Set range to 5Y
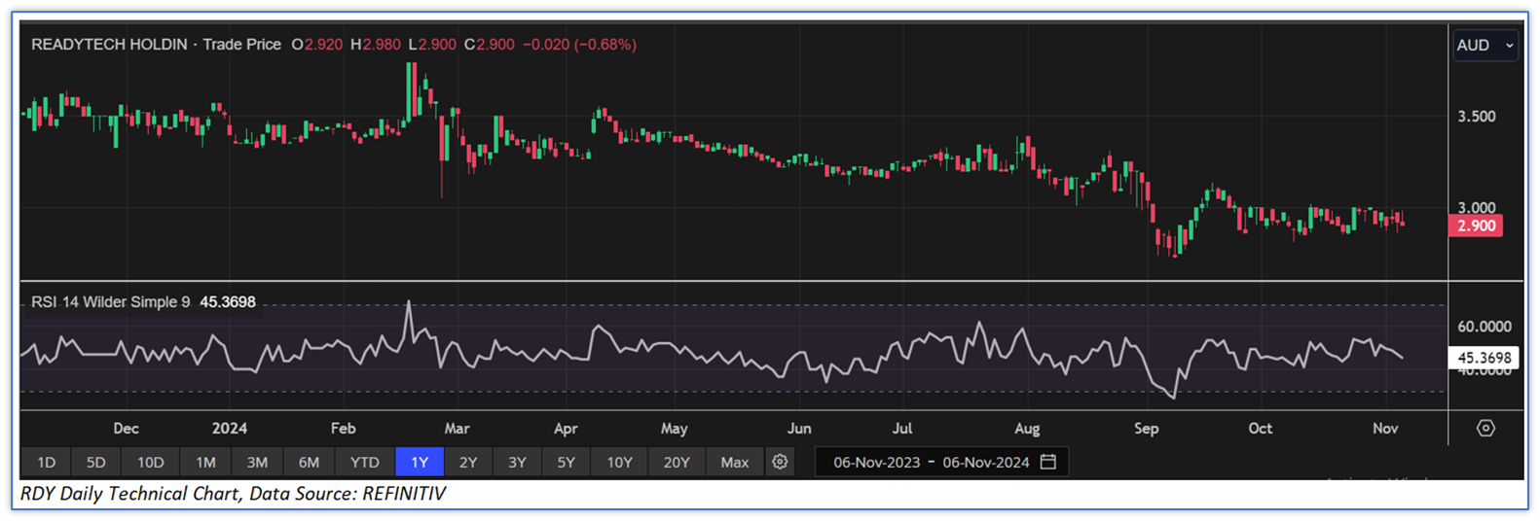 (566, 462)
